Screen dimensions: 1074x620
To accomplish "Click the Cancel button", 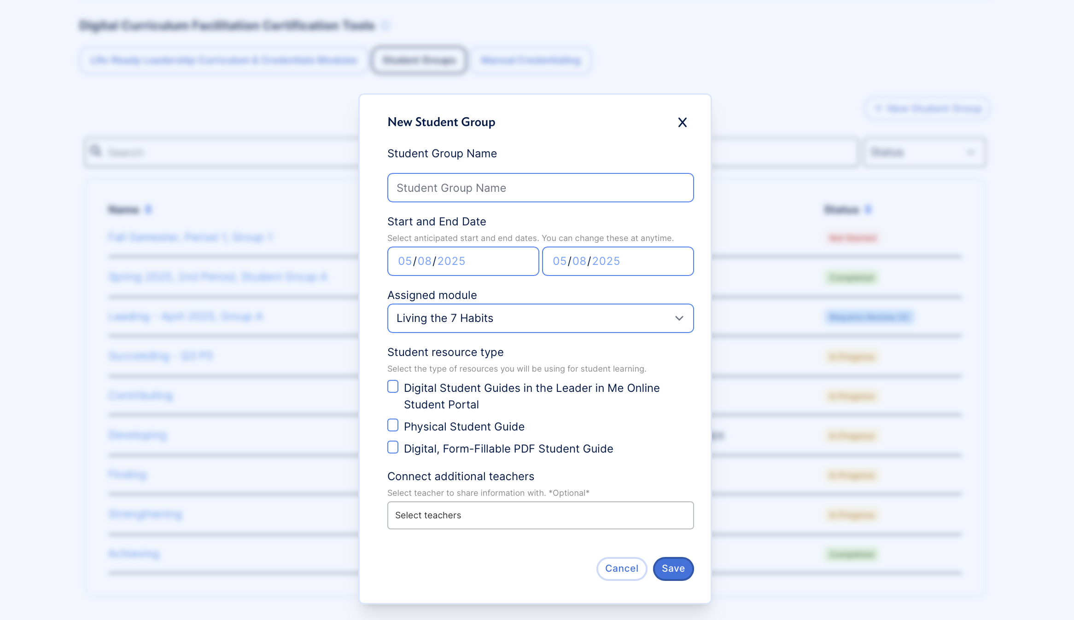I will (621, 568).
